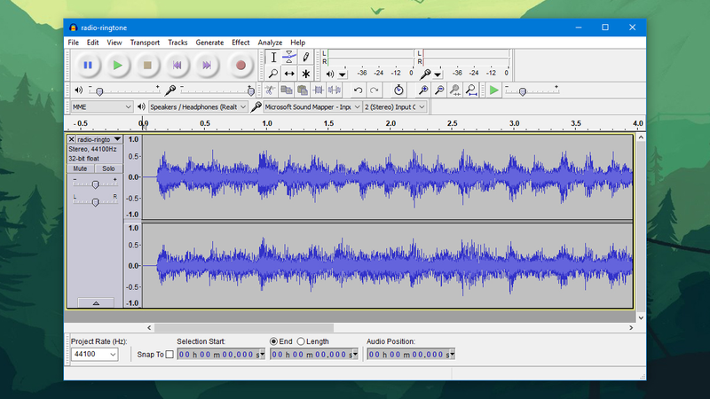Viewport: 710px width, 399px height.
Task: Close the radio-ringto track with X
Action: tap(72, 139)
